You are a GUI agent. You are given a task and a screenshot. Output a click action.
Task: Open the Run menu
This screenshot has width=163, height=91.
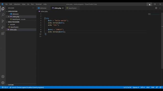coord(32,4)
